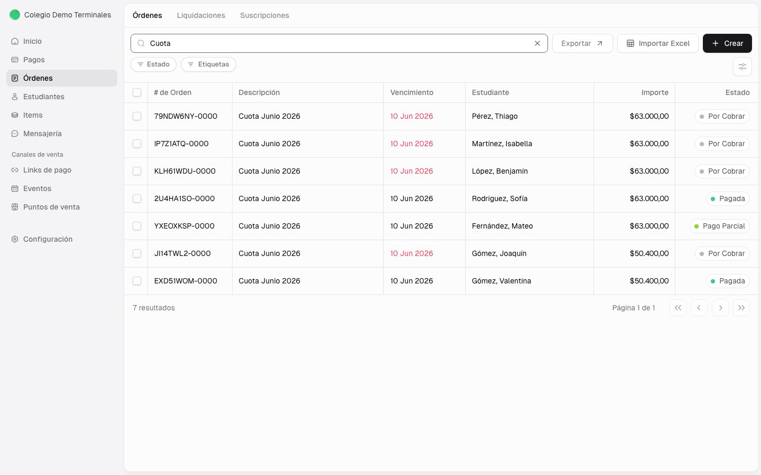Click the Items stack icon
This screenshot has width=761, height=475.
pyautogui.click(x=15, y=115)
